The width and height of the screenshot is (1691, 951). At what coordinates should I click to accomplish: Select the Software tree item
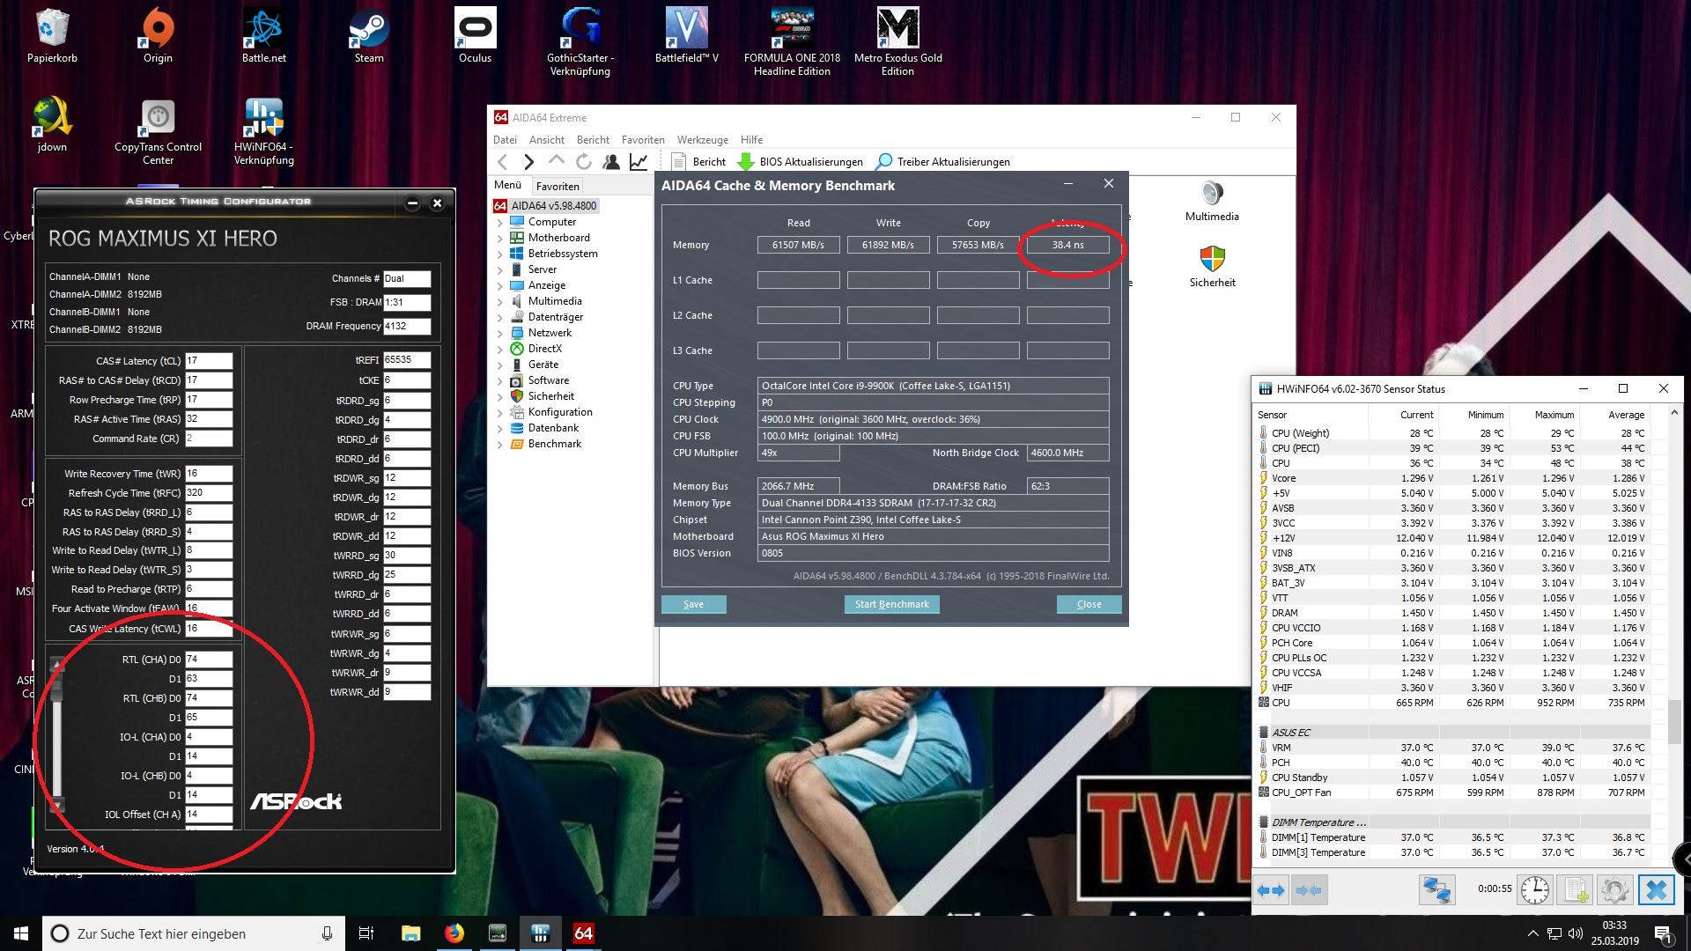(548, 380)
